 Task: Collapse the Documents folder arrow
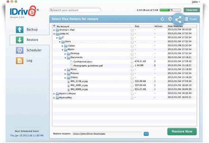65,58
